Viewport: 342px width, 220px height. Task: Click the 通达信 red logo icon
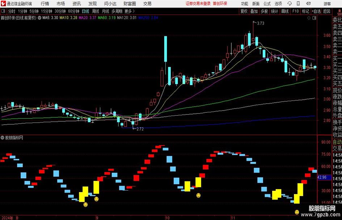(3, 4)
